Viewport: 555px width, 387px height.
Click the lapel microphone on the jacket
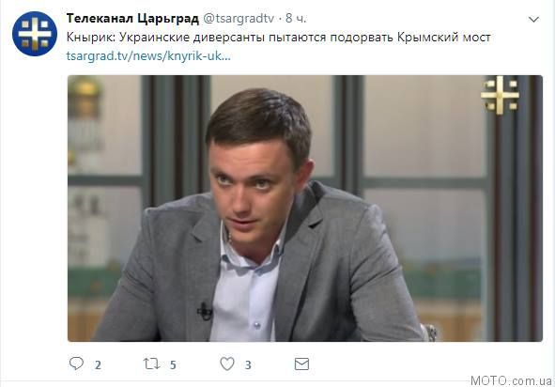click(205, 311)
